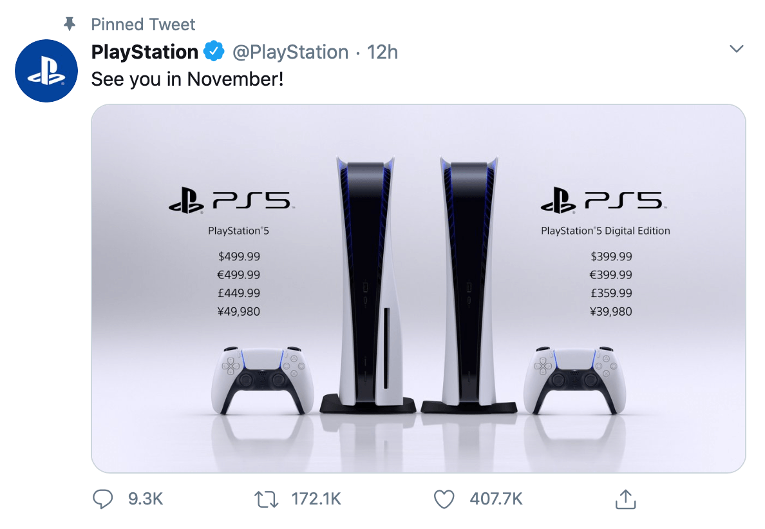
Task: Click the $499.99 price text in image
Action: tap(239, 256)
